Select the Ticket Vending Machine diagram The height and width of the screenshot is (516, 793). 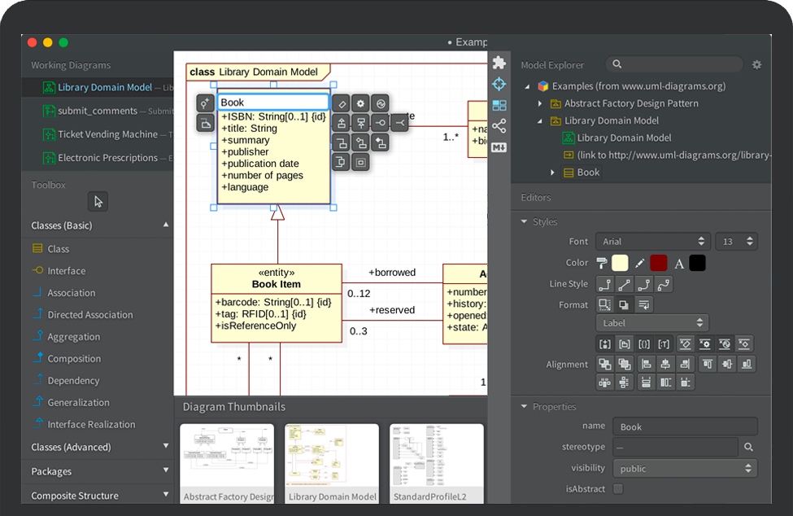107,134
